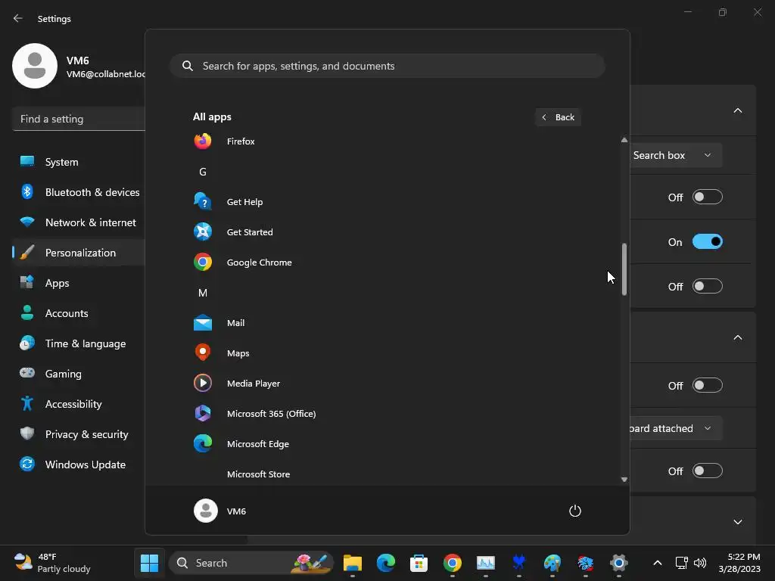The width and height of the screenshot is (775, 581).
Task: Switch the Off toggle below the 'oard attached' dropdown
Action: click(x=708, y=471)
